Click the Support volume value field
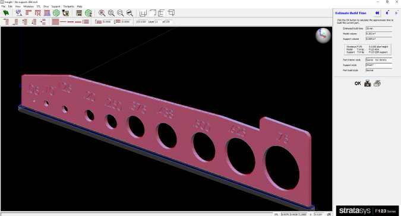Screen dimensions: 401x216 (379, 39)
